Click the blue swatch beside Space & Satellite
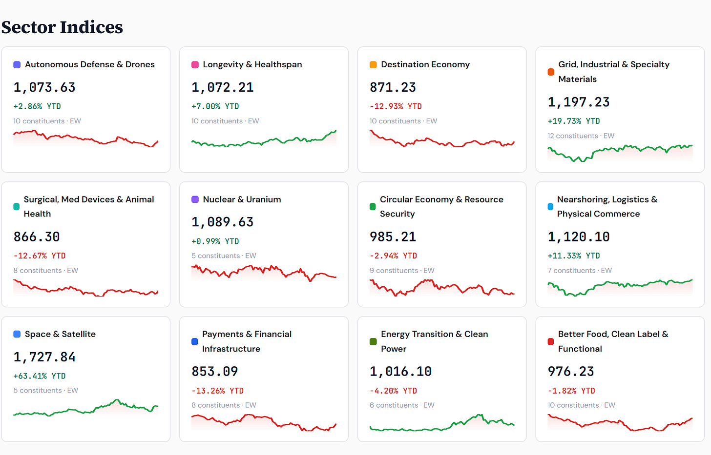 (x=17, y=334)
